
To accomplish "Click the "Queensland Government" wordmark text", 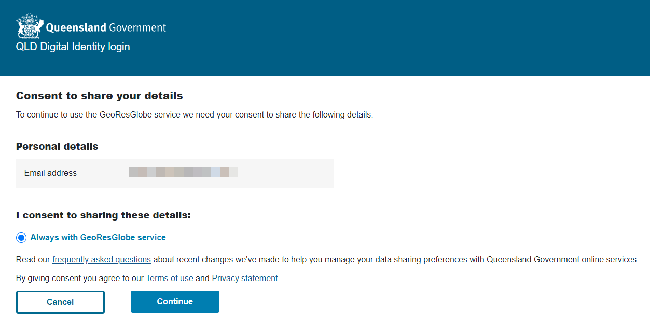I will click(x=106, y=28).
